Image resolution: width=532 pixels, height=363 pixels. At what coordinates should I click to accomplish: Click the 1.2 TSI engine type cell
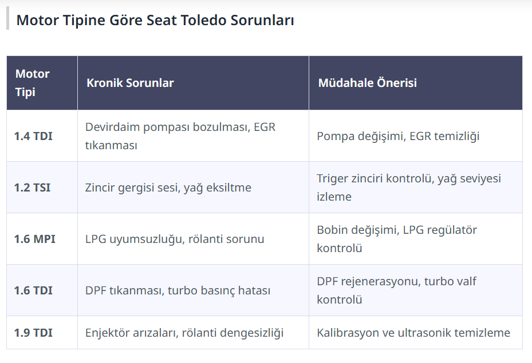(32, 188)
